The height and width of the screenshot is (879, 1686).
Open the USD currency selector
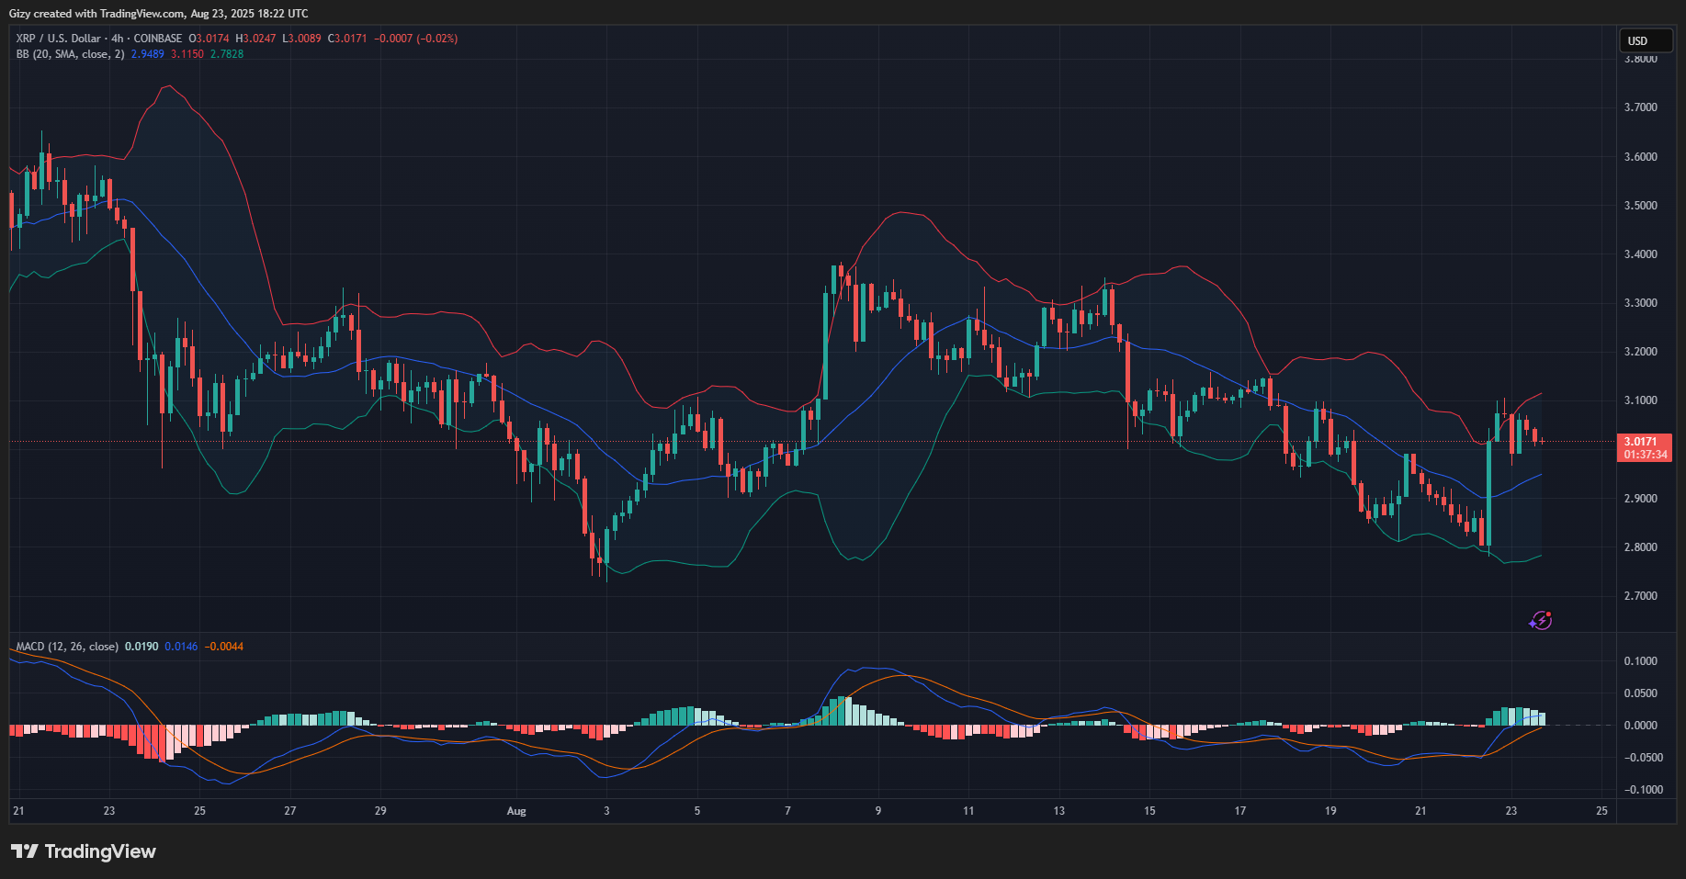pyautogui.click(x=1644, y=40)
